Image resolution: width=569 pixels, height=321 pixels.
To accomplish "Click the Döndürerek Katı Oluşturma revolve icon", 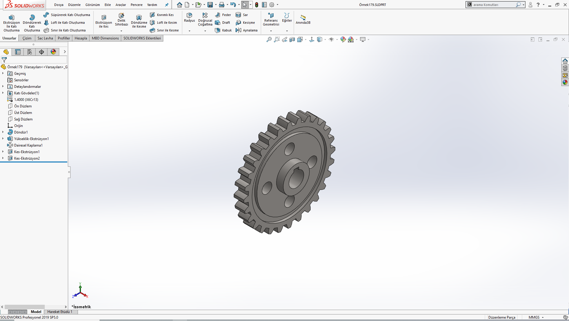I will (32, 18).
